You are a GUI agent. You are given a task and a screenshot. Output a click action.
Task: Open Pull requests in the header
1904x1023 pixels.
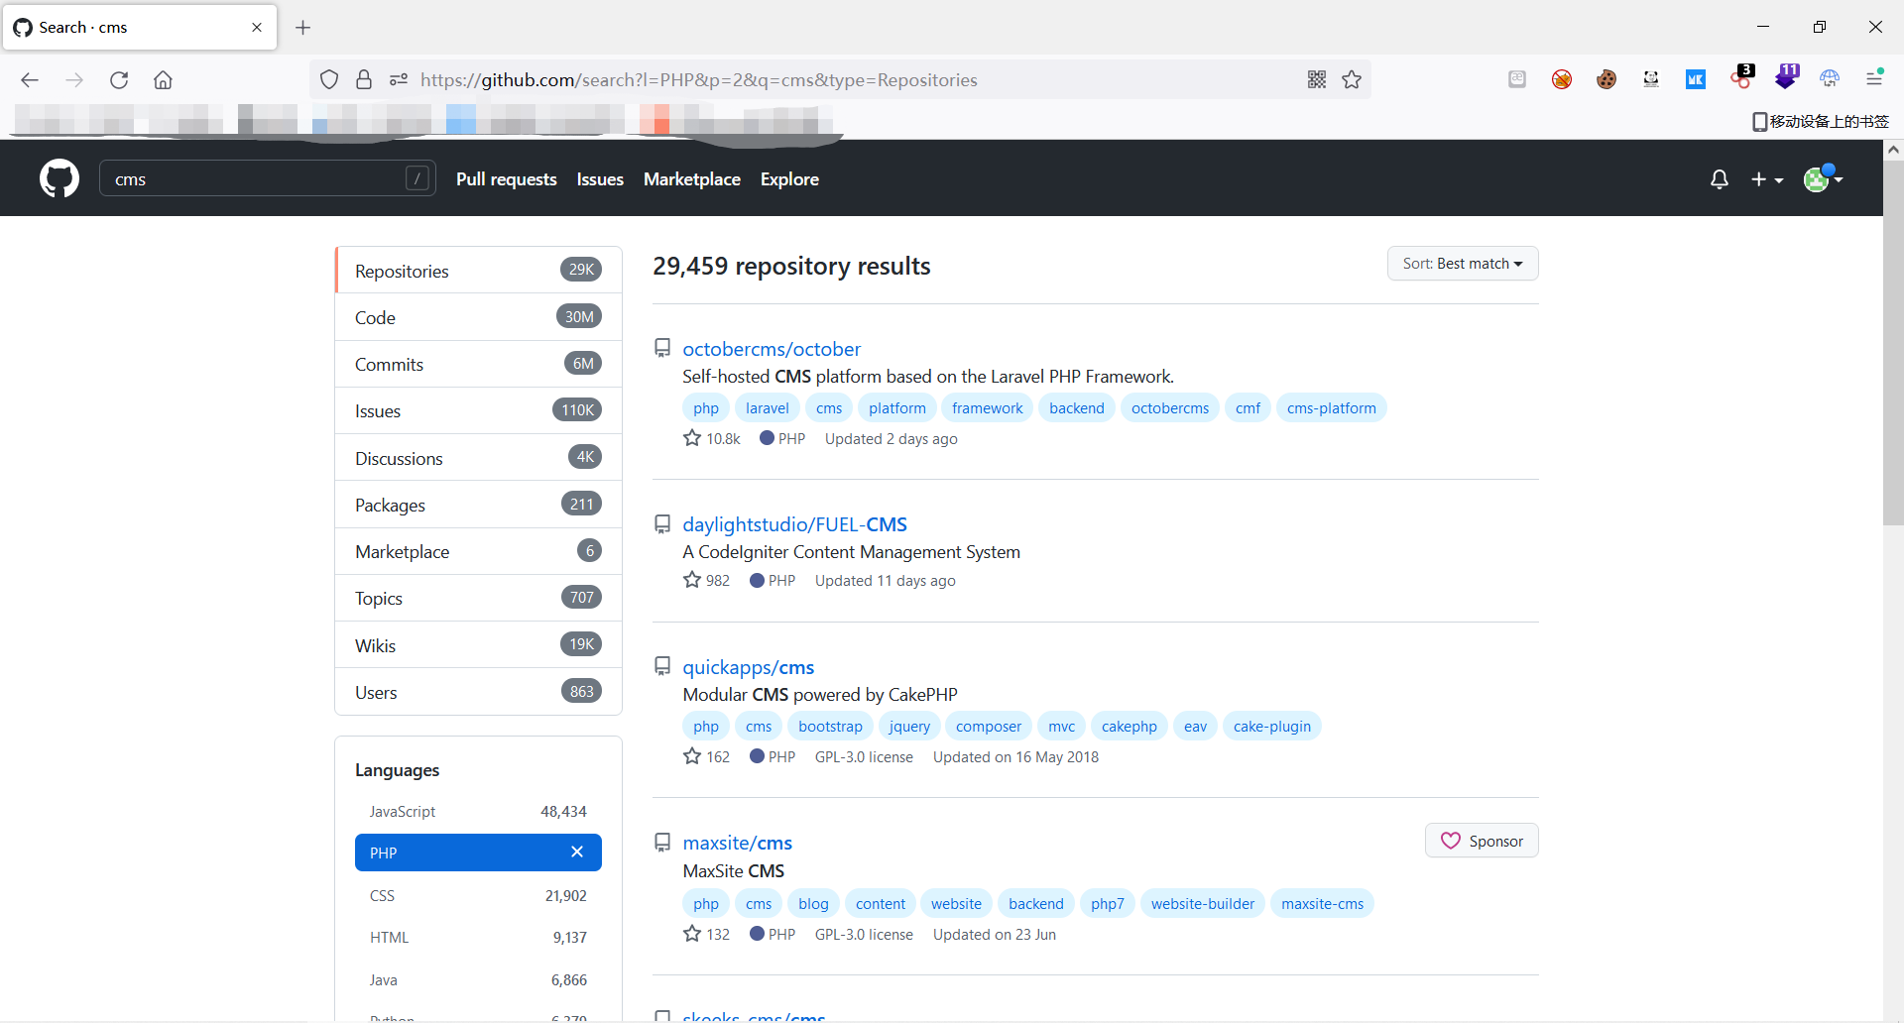[x=507, y=179]
